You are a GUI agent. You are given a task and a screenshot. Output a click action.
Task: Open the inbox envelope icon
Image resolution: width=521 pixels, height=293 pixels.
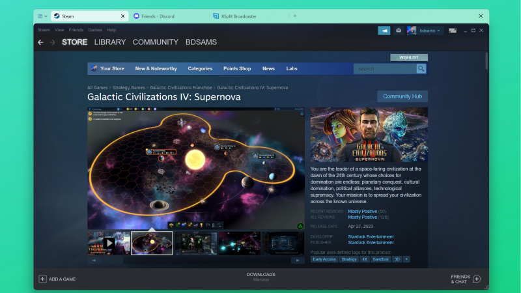[399, 31]
